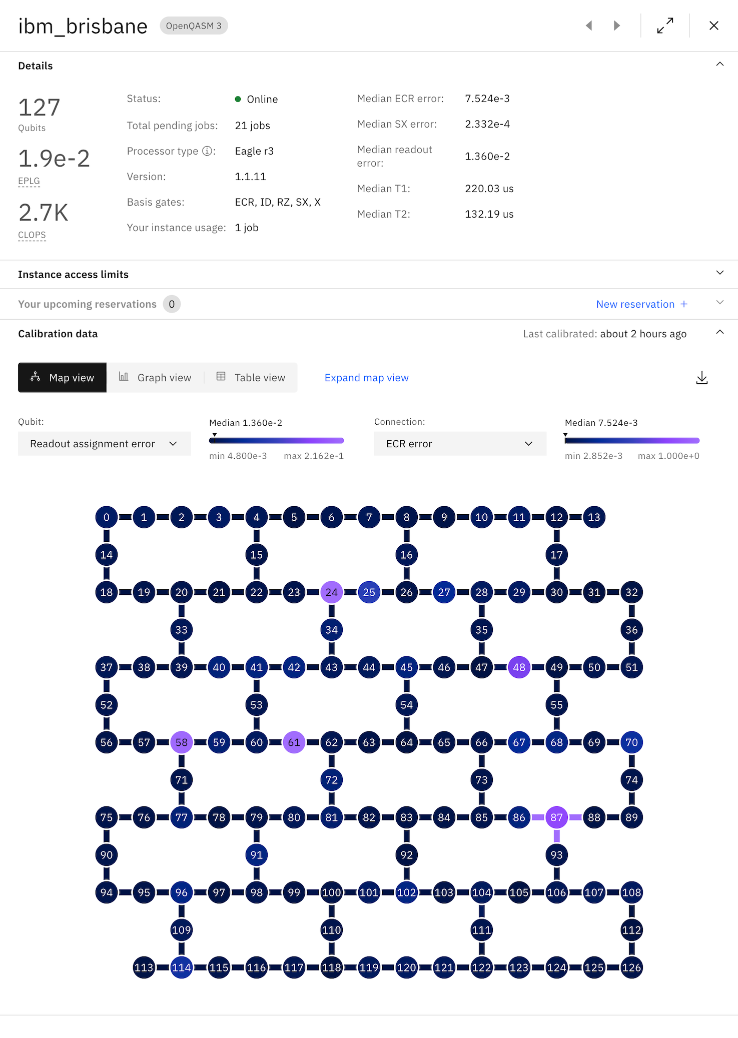Close the ibm_brisbane panel
The width and height of the screenshot is (738, 1038).
714,26
